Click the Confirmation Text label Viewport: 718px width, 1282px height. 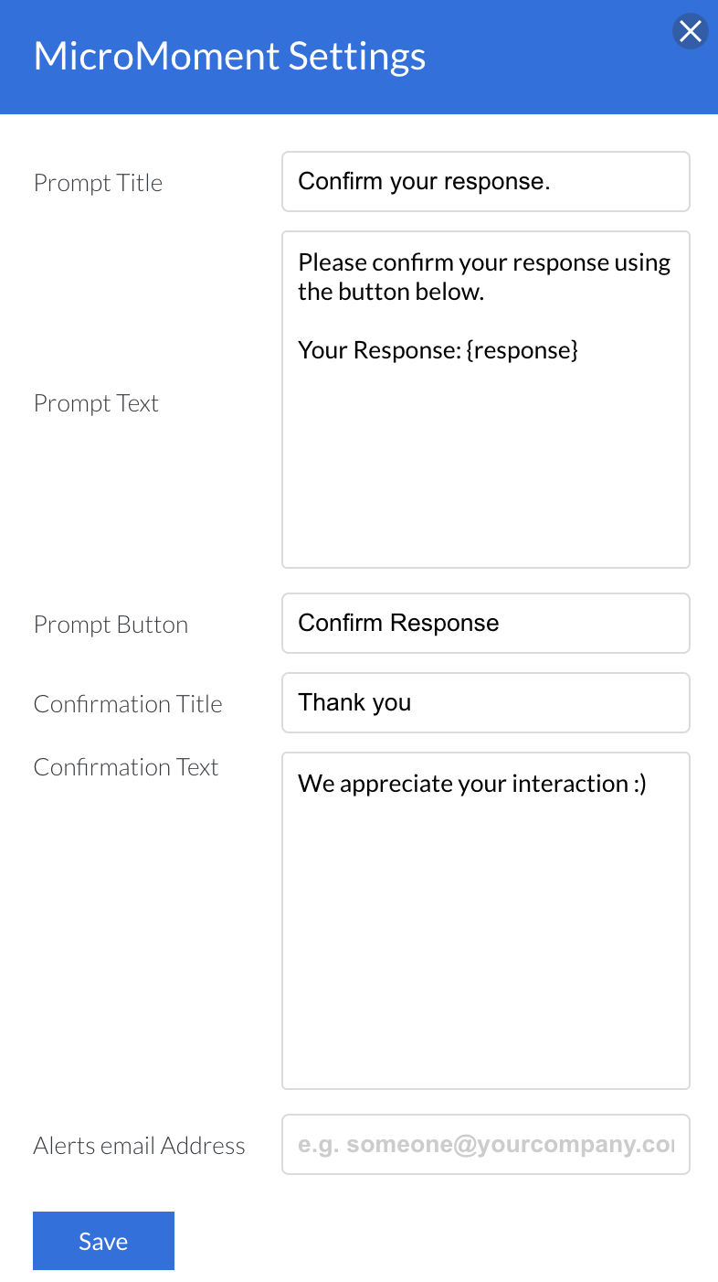(x=126, y=767)
